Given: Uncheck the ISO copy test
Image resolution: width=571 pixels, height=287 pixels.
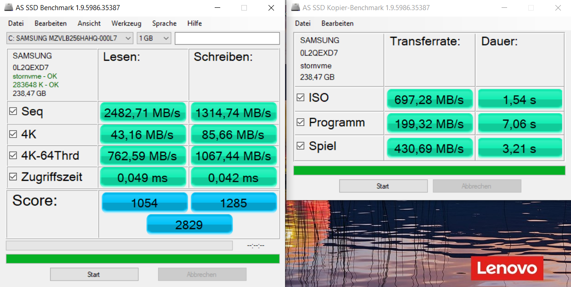Looking at the screenshot, I should (x=301, y=98).
